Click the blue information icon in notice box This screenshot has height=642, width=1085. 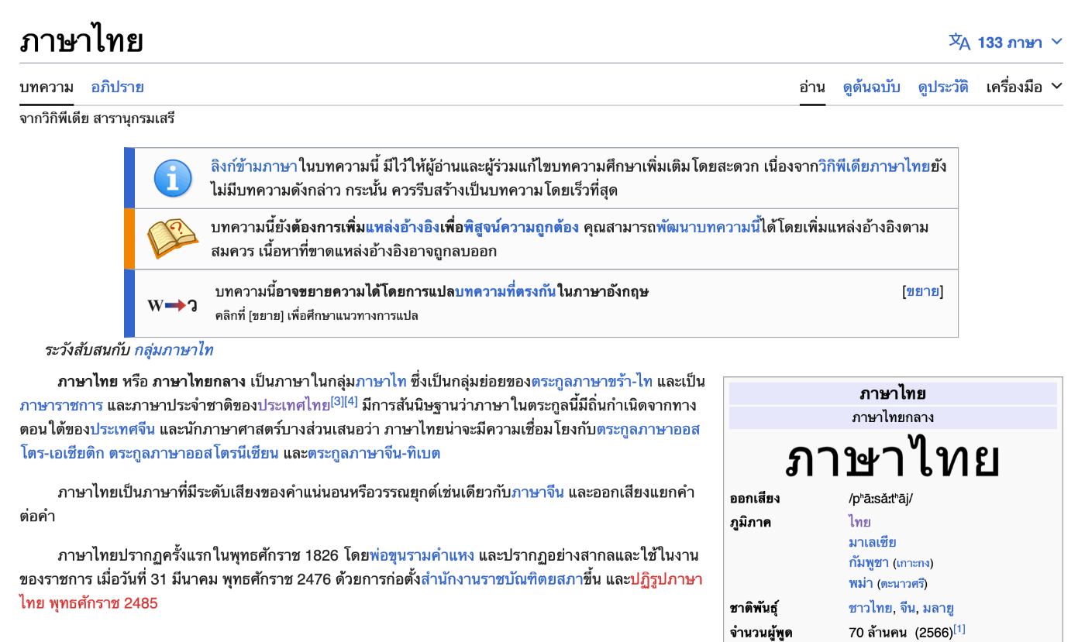pyautogui.click(x=173, y=178)
